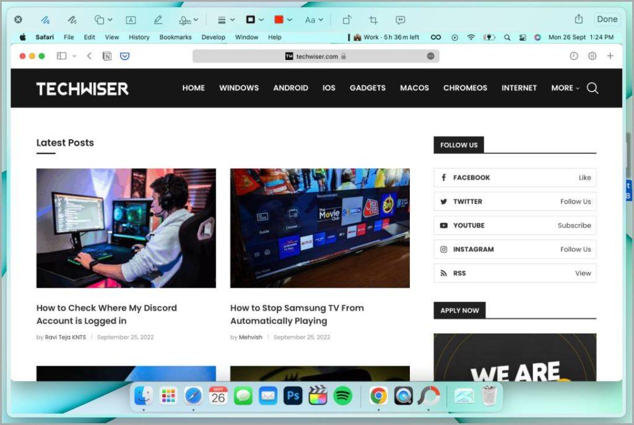Open the Develop menu
Image resolution: width=634 pixels, height=425 pixels.
(x=214, y=37)
